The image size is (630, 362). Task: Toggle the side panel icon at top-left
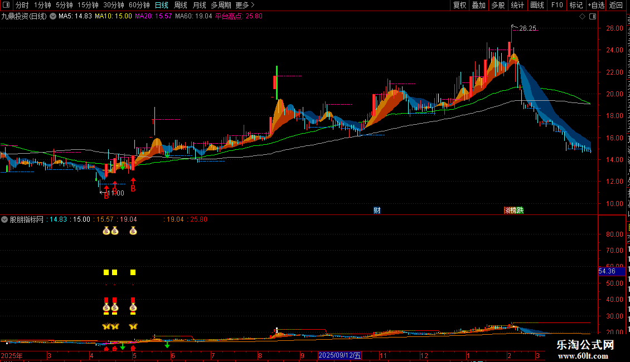pyautogui.click(x=6, y=5)
